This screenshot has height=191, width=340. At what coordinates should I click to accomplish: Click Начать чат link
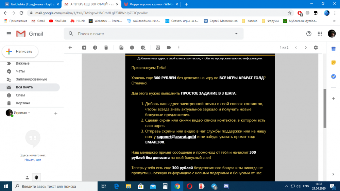coord(33,160)
